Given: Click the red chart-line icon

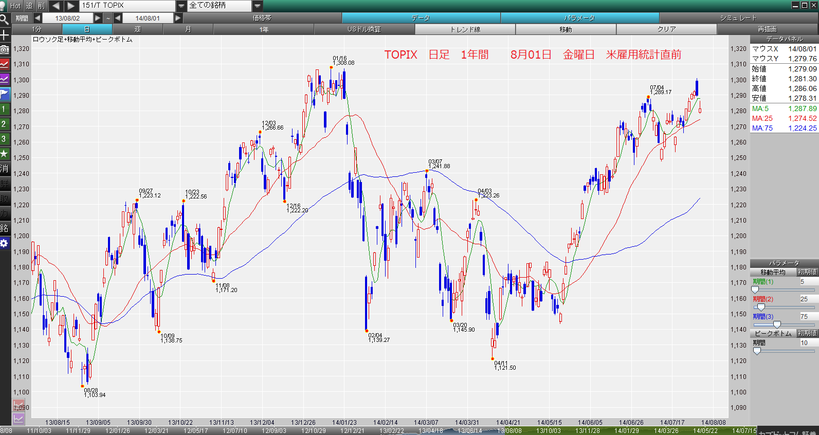Looking at the screenshot, I should point(5,64).
